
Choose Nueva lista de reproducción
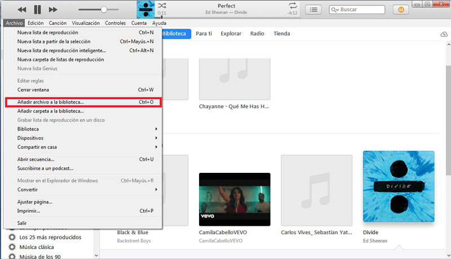(x=83, y=33)
